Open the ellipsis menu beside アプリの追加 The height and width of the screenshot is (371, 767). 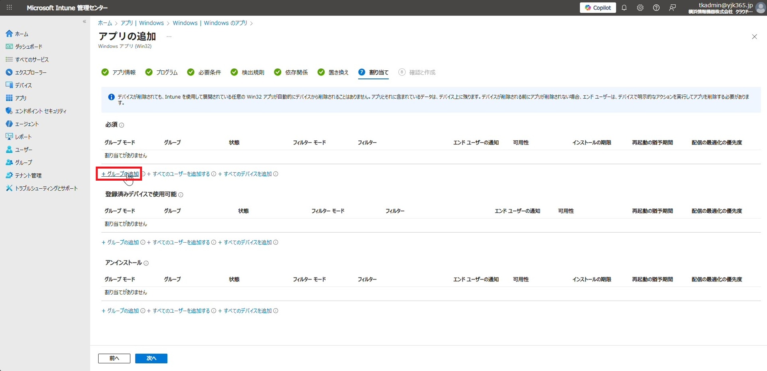coord(169,36)
